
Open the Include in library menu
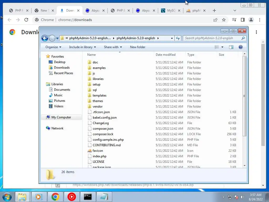click(x=82, y=47)
